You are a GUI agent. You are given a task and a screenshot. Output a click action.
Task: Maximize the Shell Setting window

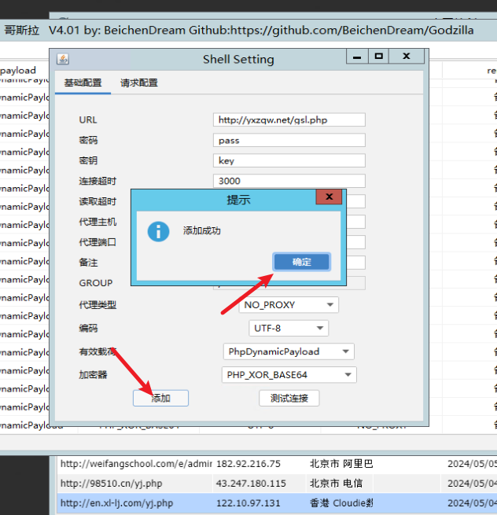click(x=379, y=57)
